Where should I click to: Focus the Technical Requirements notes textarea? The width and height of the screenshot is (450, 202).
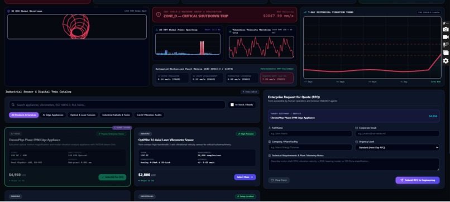[353, 165]
